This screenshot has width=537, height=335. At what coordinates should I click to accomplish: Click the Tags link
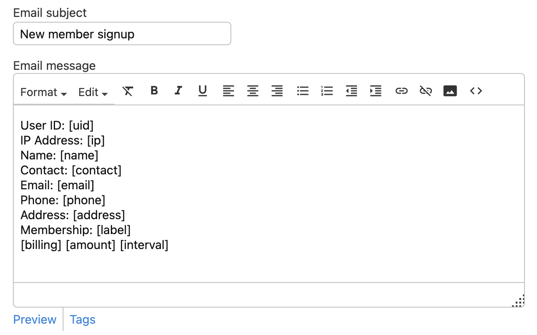pyautogui.click(x=82, y=320)
